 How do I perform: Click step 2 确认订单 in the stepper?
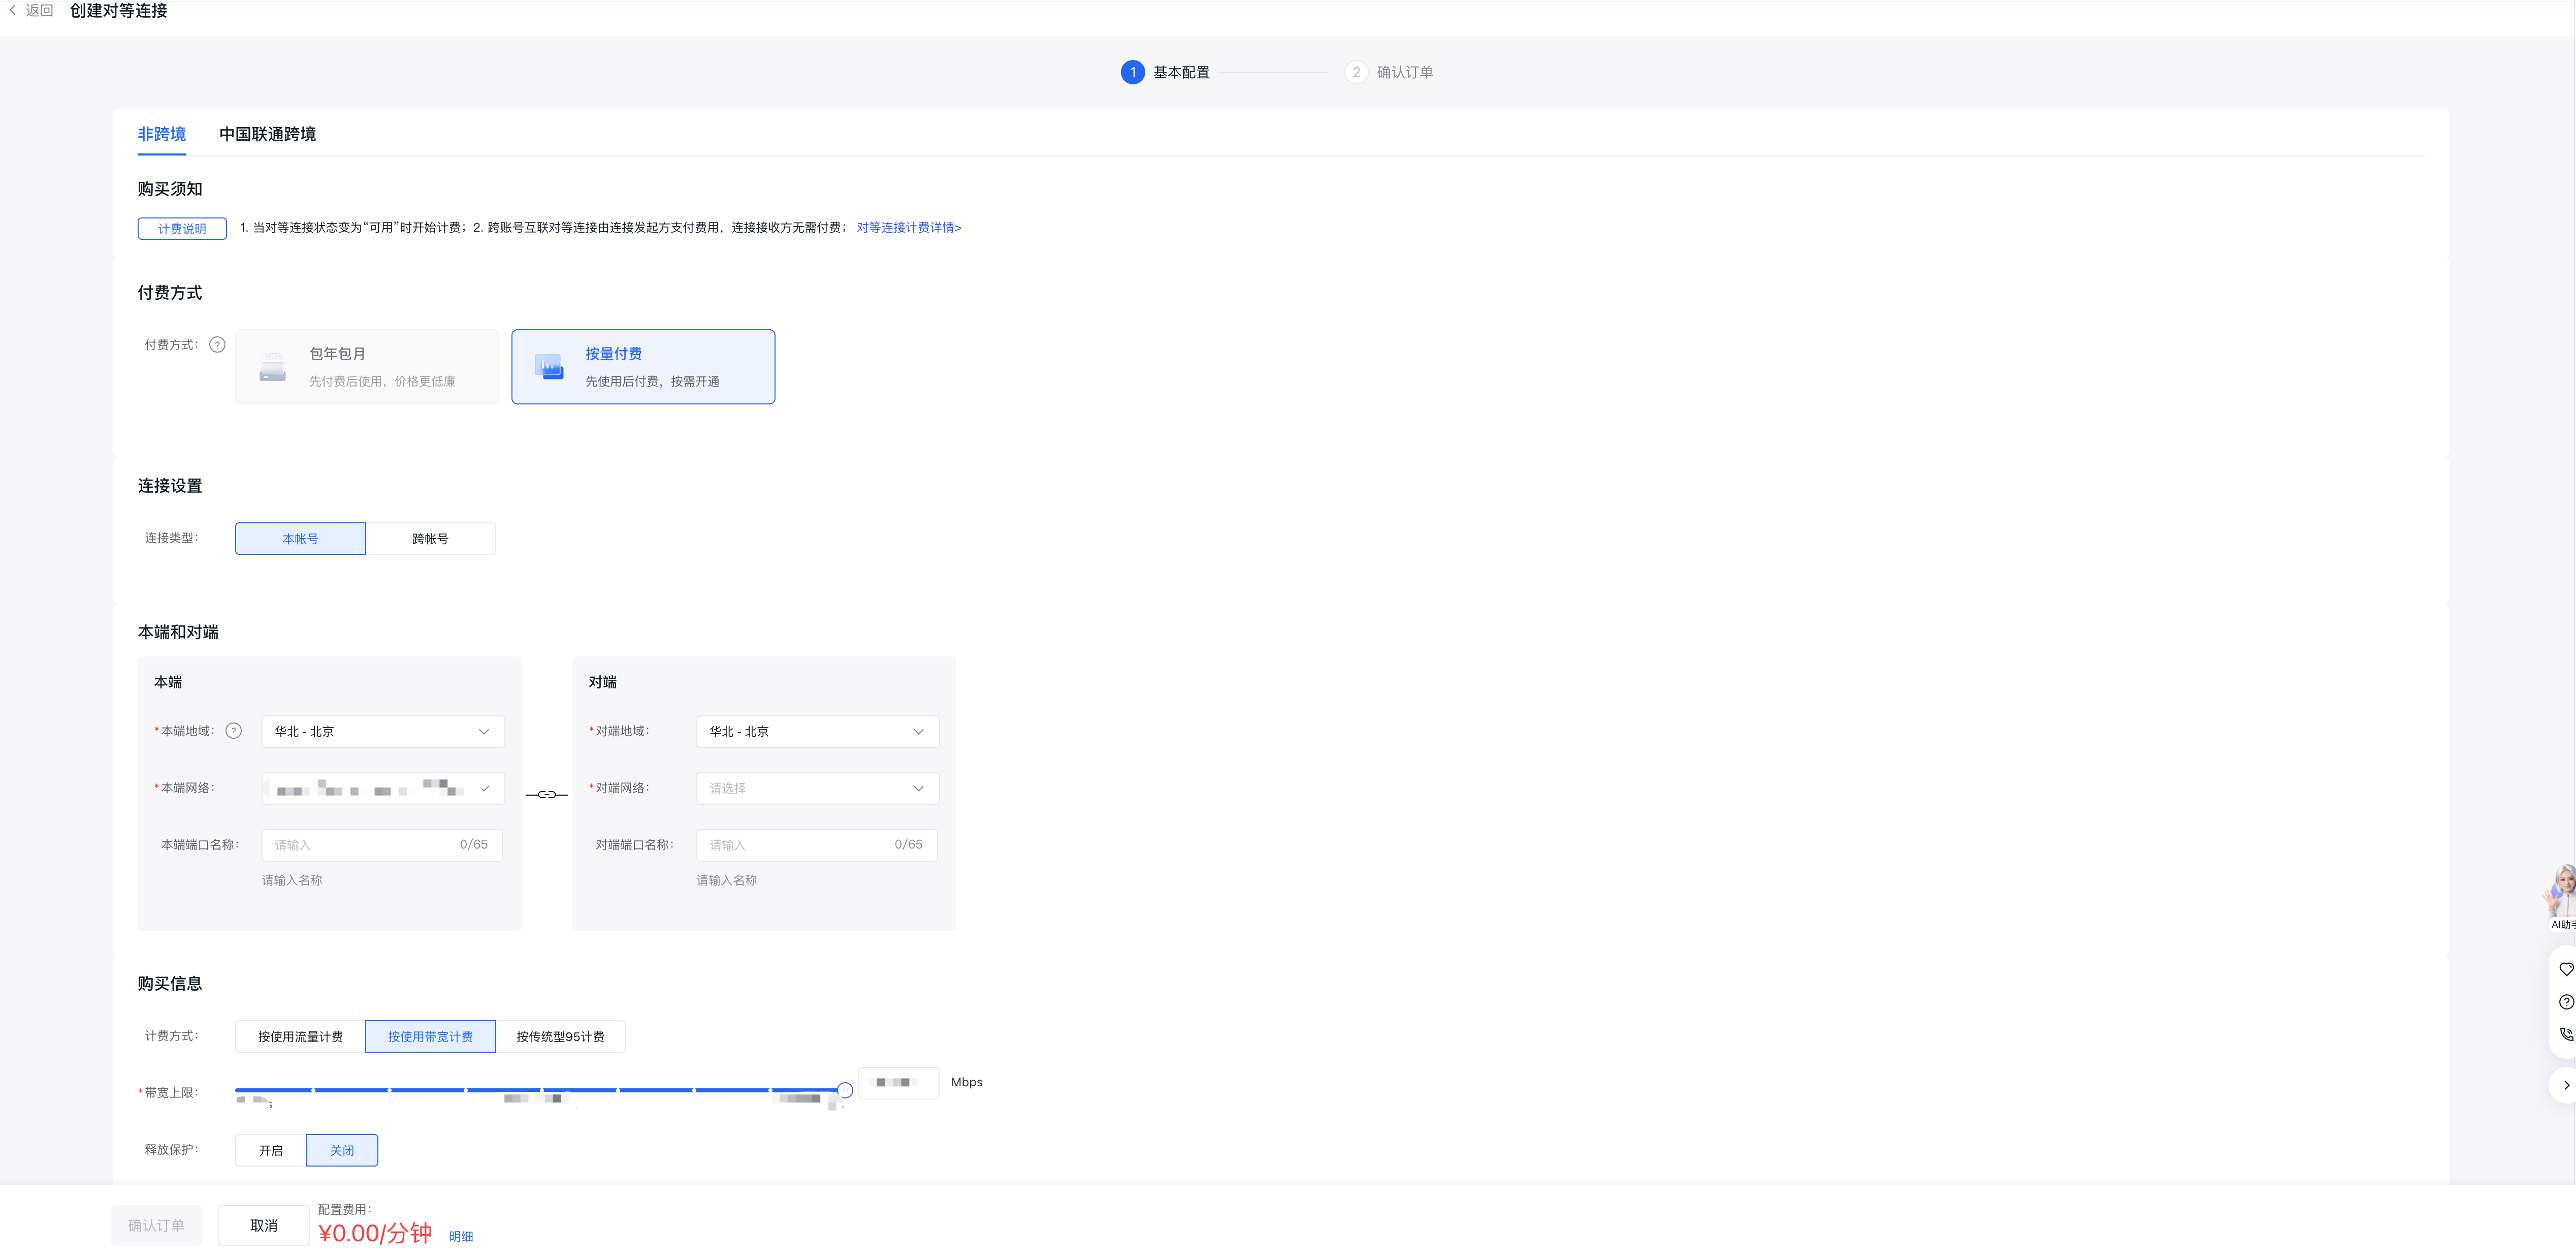[x=1389, y=72]
